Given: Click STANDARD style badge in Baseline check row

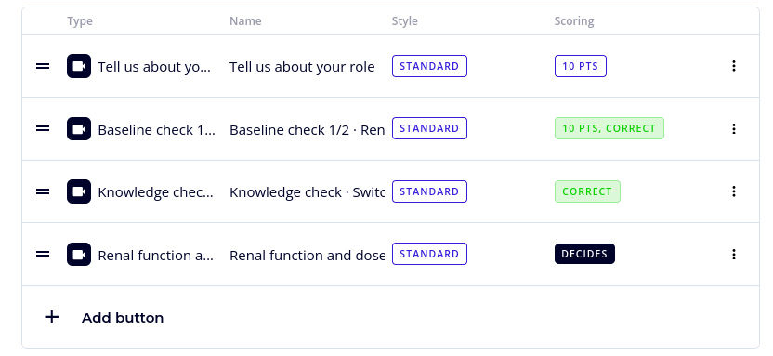Looking at the screenshot, I should 429,128.
